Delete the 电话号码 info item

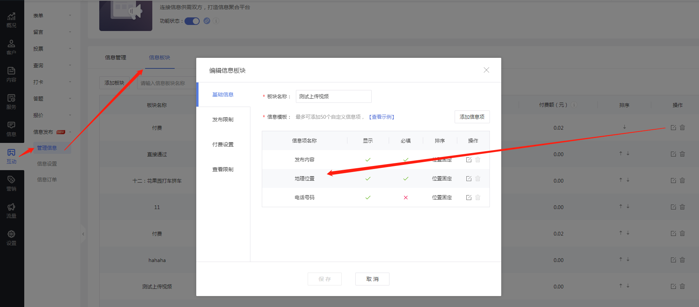coord(478,197)
